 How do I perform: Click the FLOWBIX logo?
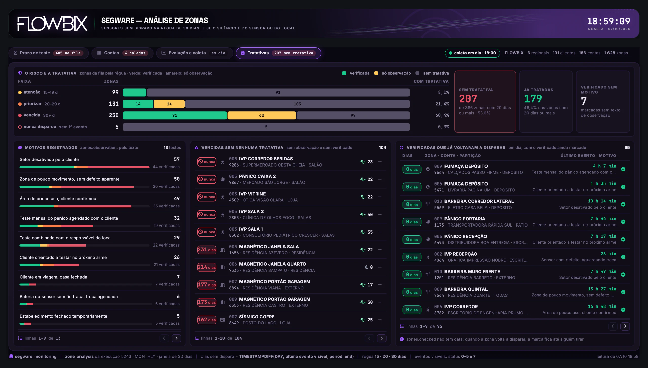[52, 24]
